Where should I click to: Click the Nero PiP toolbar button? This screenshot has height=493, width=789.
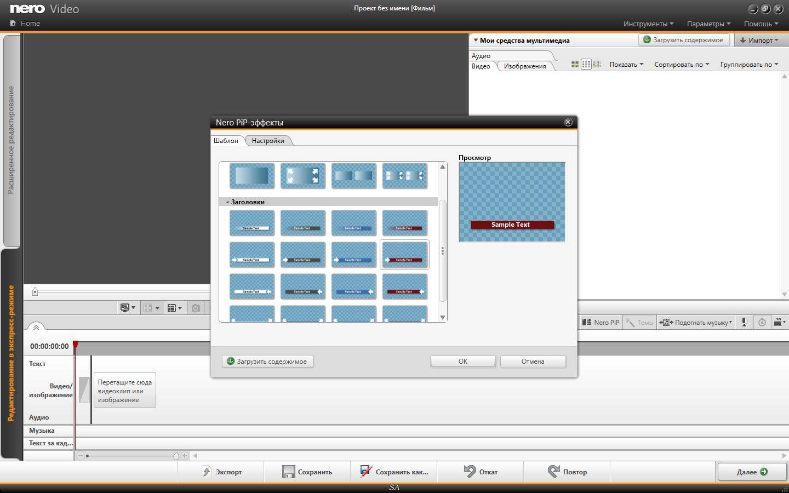(x=601, y=323)
